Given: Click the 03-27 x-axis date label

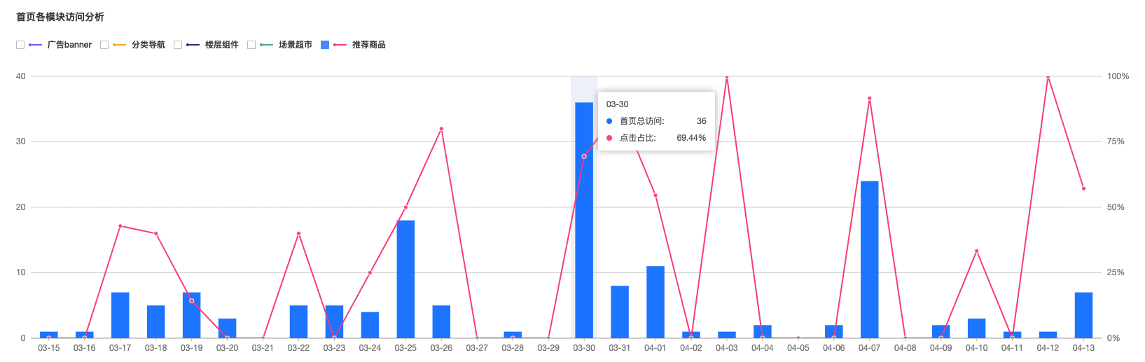Looking at the screenshot, I should (477, 348).
